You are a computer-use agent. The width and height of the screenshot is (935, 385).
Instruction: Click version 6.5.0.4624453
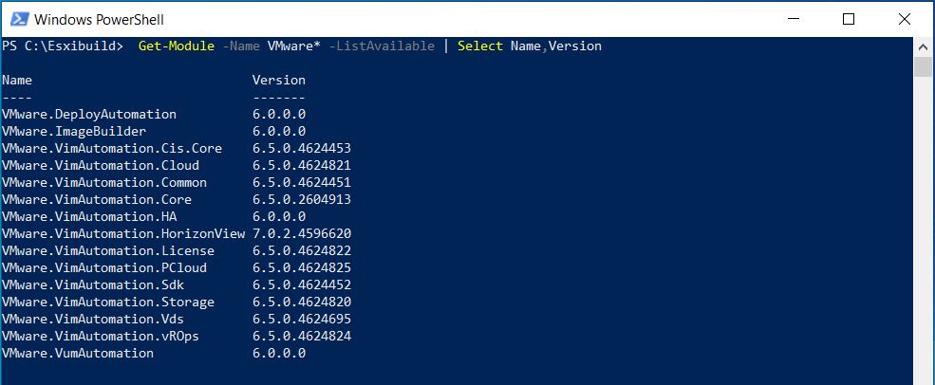coord(302,148)
